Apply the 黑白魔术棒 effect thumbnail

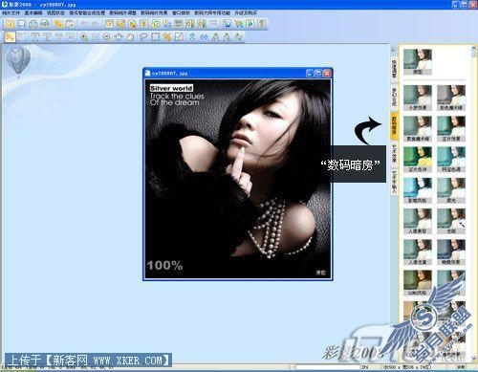418,128
